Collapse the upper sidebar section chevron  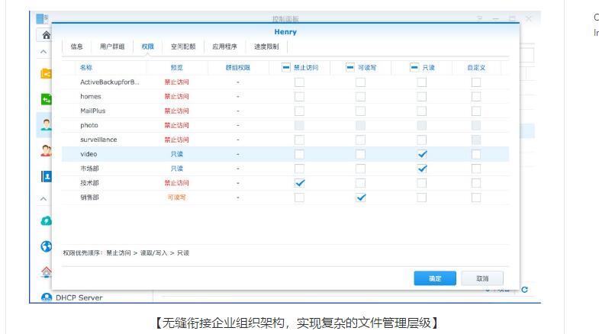(43, 52)
